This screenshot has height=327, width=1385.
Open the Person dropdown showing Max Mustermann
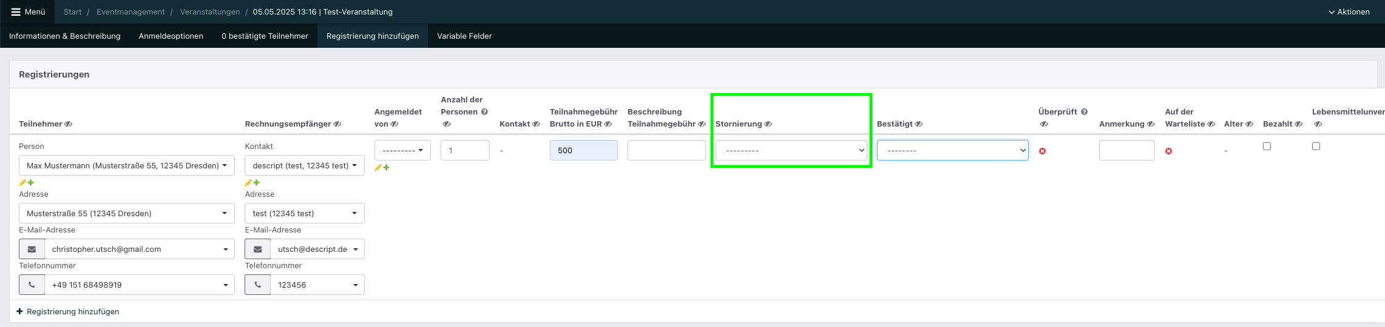126,165
